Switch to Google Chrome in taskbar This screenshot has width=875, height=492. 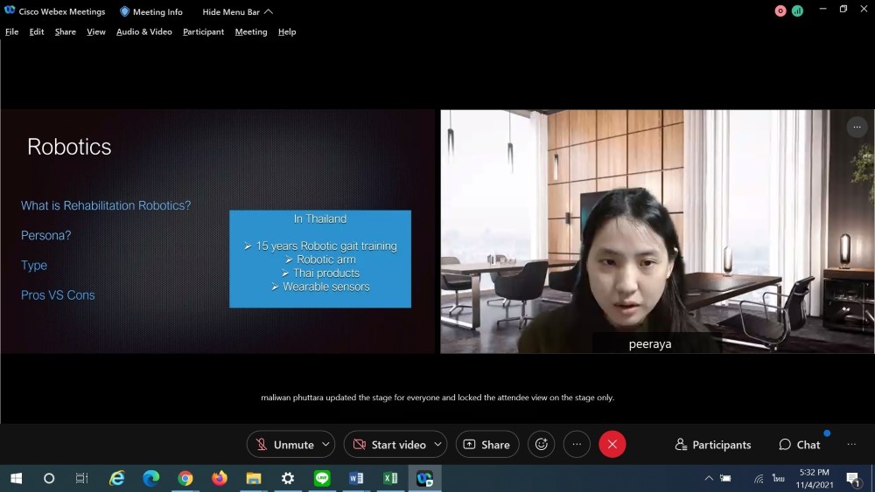click(185, 478)
